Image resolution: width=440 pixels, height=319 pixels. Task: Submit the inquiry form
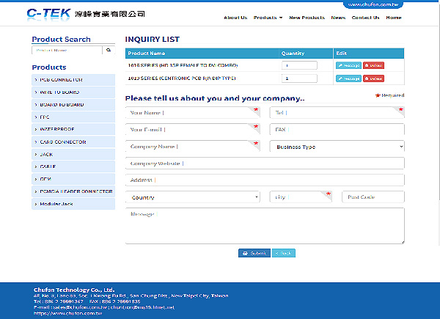254,253
